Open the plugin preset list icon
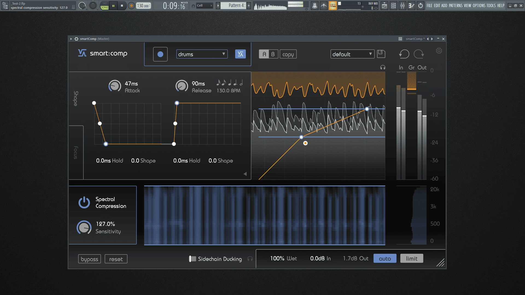This screenshot has height=295, width=525. click(x=400, y=39)
